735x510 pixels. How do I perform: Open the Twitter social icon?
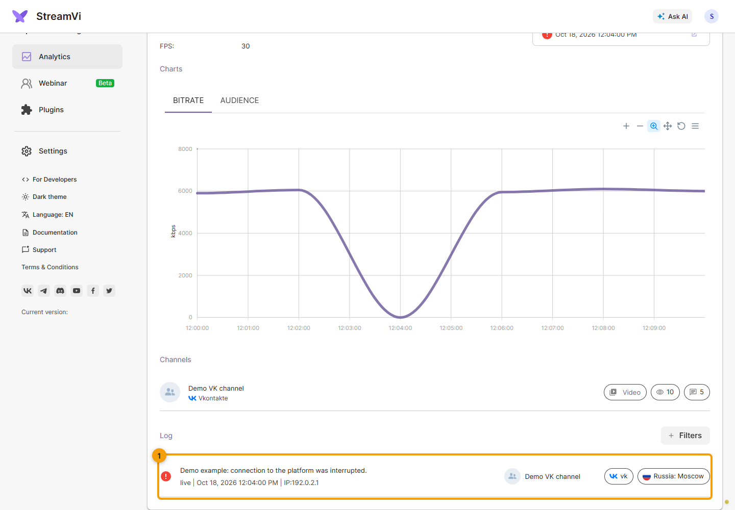coord(109,291)
